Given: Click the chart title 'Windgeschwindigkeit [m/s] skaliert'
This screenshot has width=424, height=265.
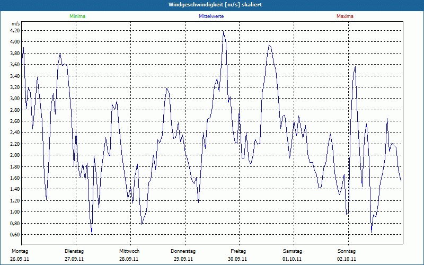Looking at the screenshot, I should [215, 5].
